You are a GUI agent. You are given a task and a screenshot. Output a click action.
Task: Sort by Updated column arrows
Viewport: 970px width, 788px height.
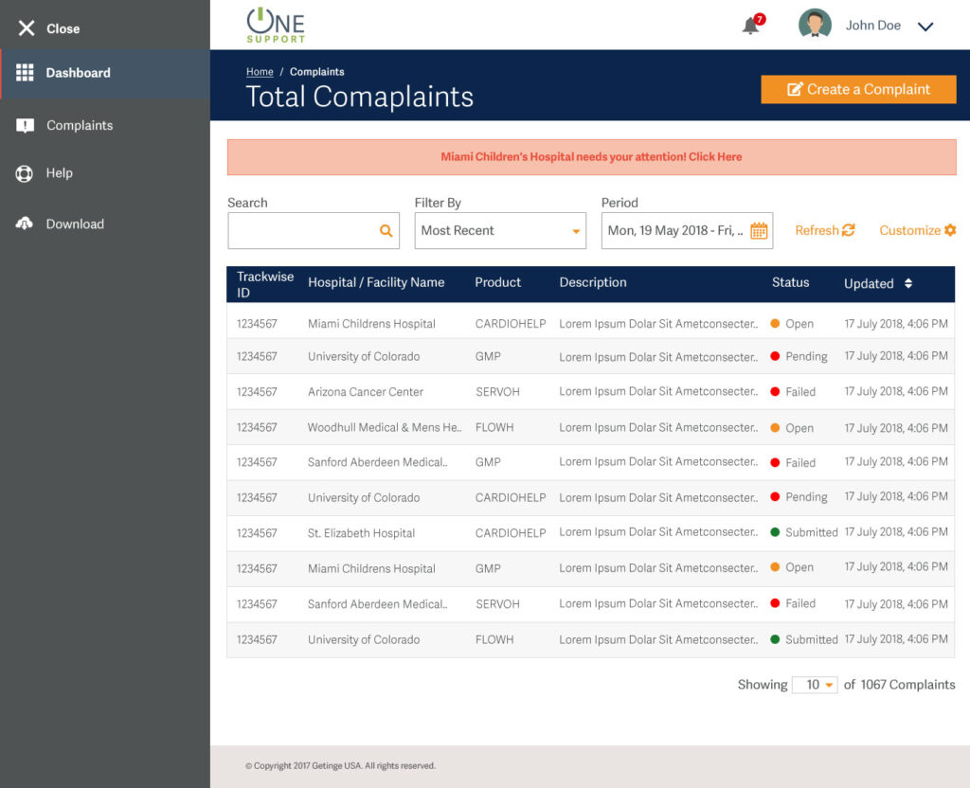point(908,283)
